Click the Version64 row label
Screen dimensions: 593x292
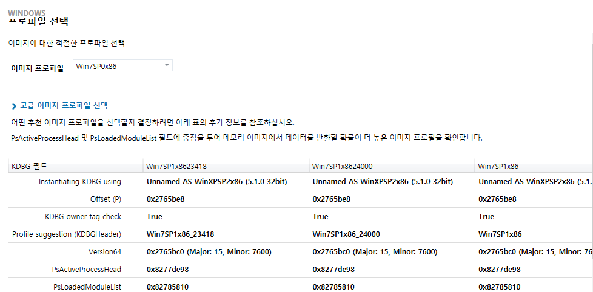pyautogui.click(x=105, y=251)
